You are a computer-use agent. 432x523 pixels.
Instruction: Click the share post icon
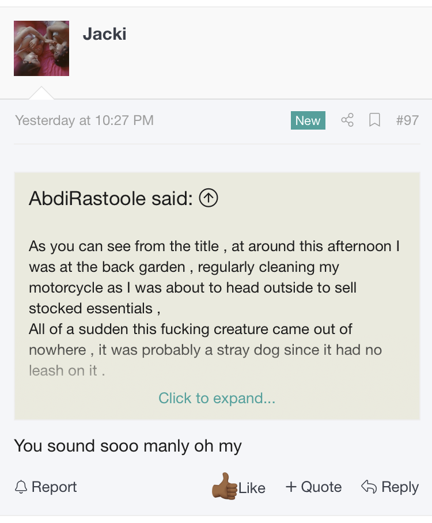pyautogui.click(x=347, y=120)
